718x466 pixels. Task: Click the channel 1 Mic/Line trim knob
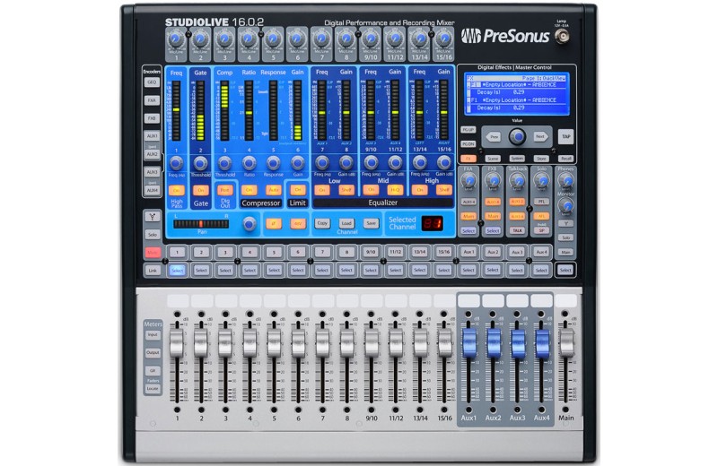point(176,39)
